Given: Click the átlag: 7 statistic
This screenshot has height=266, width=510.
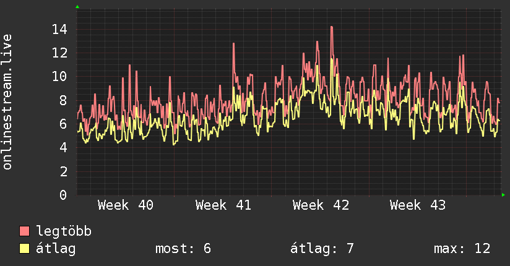Looking at the screenshot, I should pyautogui.click(x=322, y=249).
